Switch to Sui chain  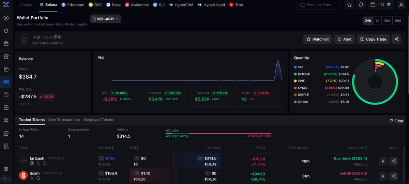[159, 5]
